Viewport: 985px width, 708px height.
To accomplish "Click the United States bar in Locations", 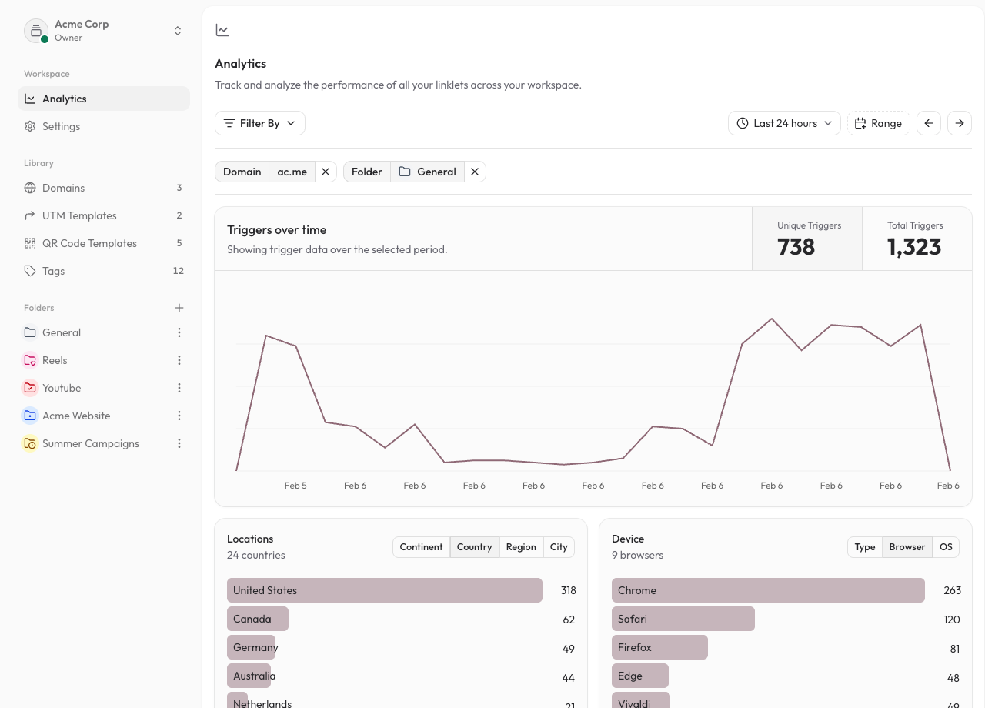I will tap(385, 590).
